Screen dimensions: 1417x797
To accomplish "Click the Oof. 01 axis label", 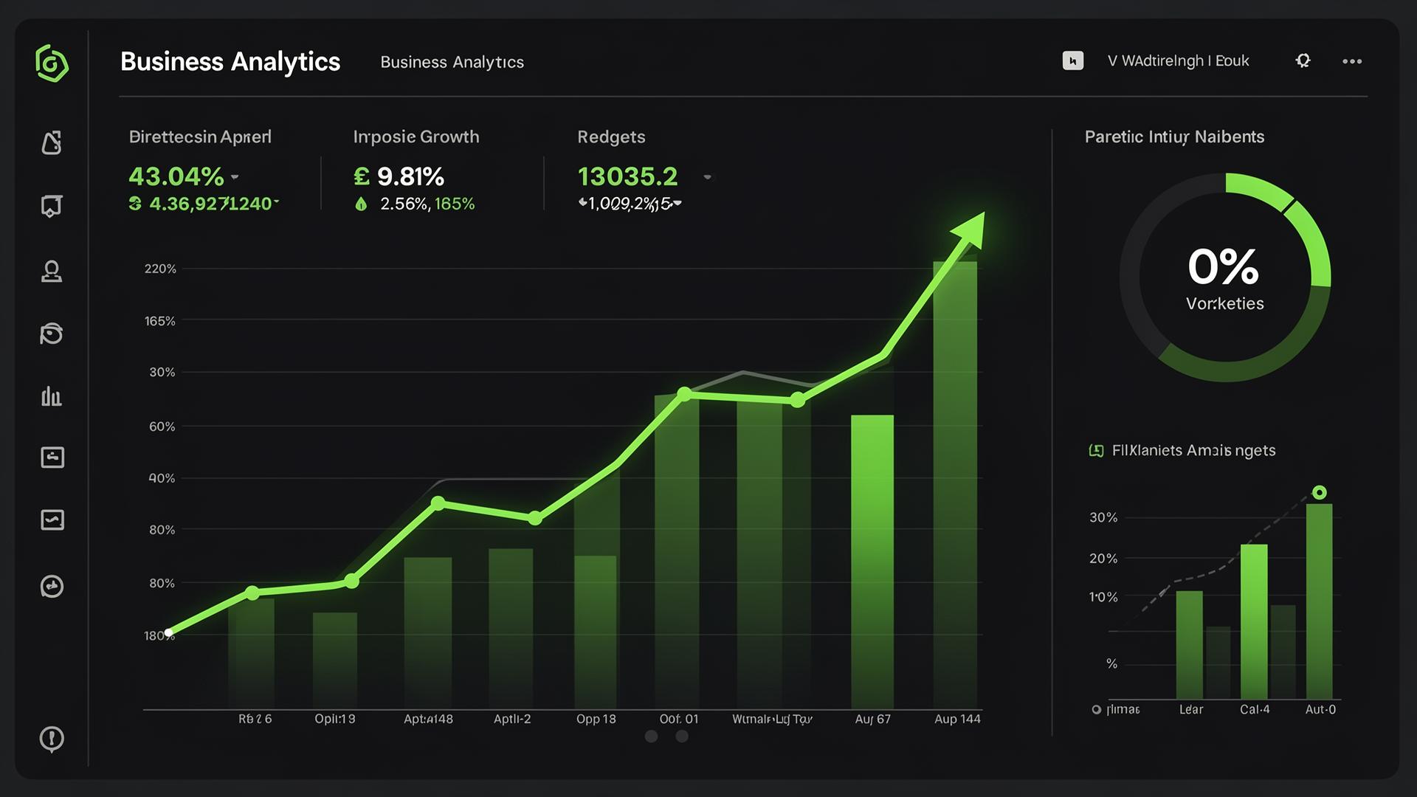I will [x=679, y=719].
